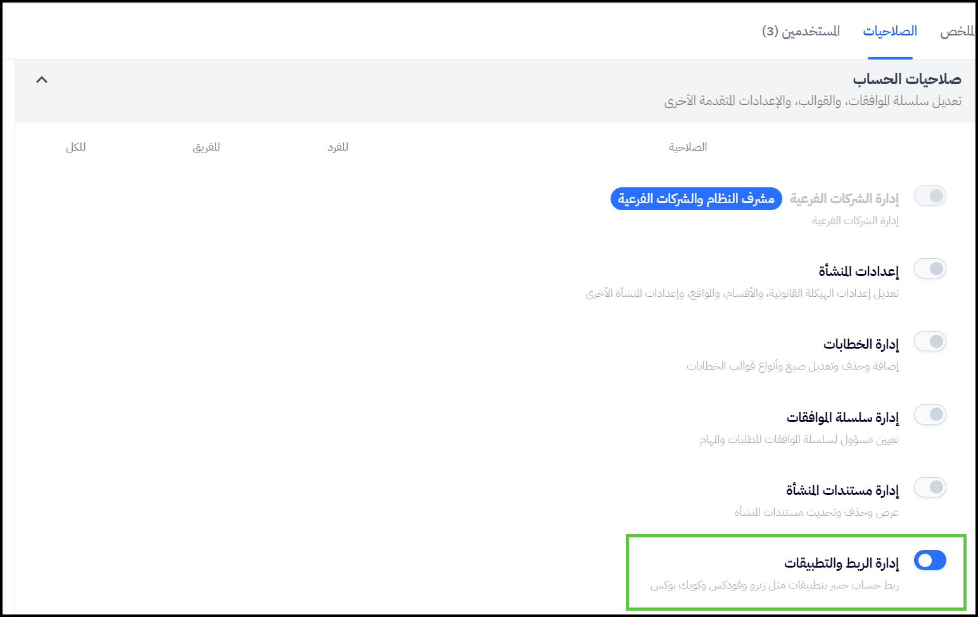Image resolution: width=978 pixels, height=617 pixels.
Task: Click the إعدادات المنشأة permission title
Action: (858, 271)
